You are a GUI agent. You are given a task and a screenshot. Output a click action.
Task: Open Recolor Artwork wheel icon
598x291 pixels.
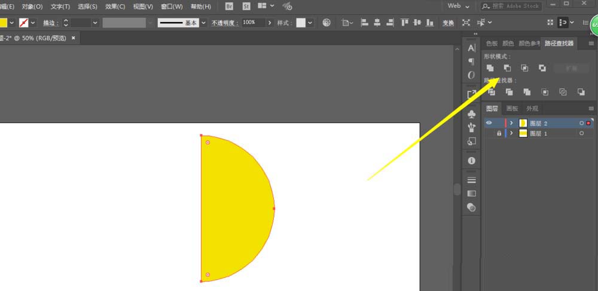tap(327, 23)
